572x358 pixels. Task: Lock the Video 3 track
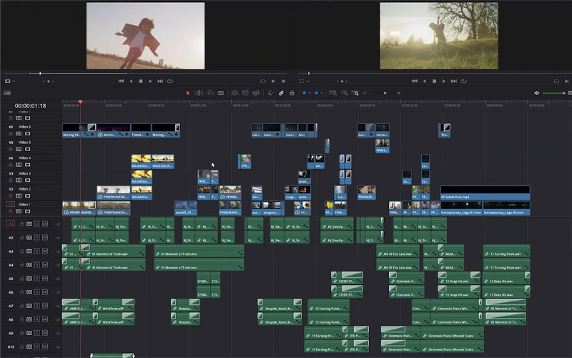[x=11, y=180]
